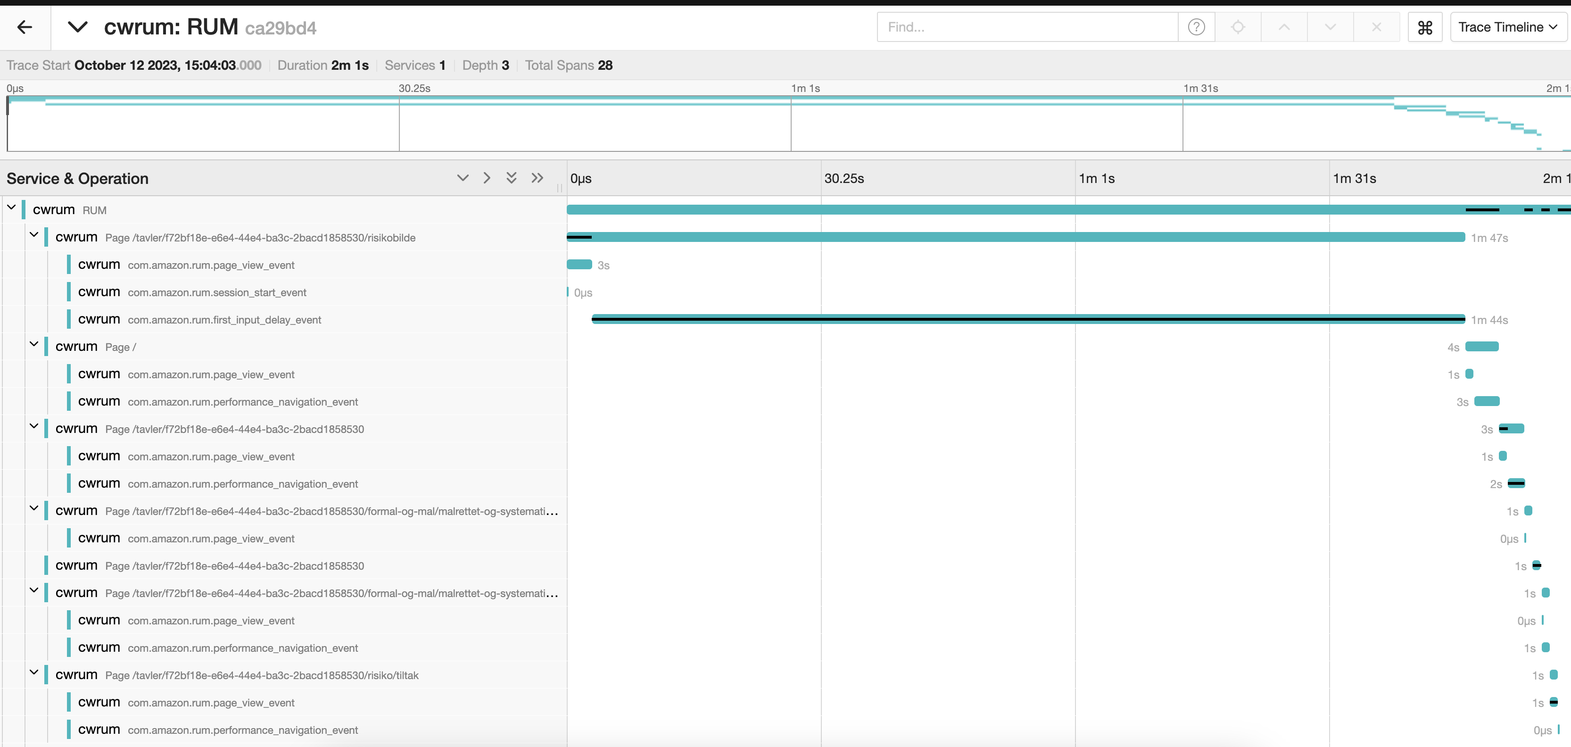The image size is (1571, 747).
Task: Collapse the Page / span children
Action: point(34,345)
